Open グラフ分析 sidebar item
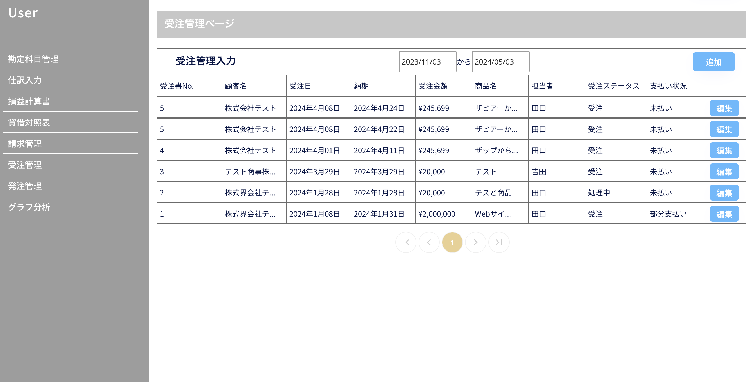753x382 pixels. click(x=29, y=207)
